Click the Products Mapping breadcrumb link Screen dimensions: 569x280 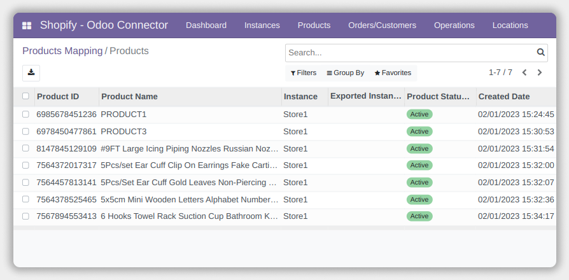62,51
